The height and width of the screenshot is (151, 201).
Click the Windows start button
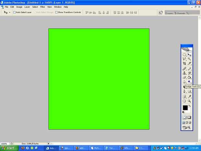(x=9, y=148)
